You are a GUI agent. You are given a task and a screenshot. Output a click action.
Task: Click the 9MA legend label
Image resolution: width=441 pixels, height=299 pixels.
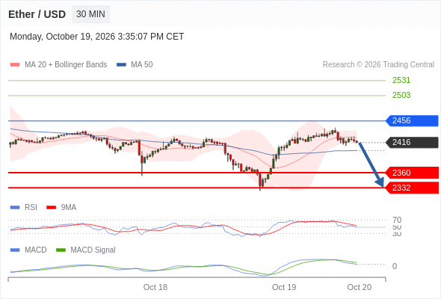69,208
